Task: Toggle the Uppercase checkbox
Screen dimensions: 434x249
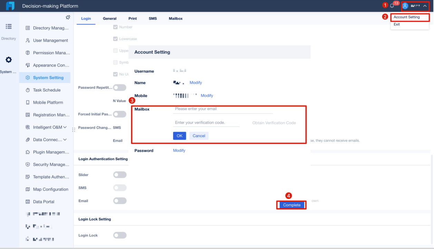Action: [115, 50]
